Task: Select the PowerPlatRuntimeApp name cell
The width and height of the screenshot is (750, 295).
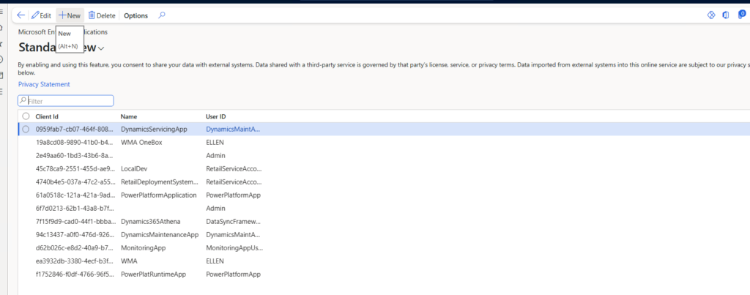Action: pos(154,275)
